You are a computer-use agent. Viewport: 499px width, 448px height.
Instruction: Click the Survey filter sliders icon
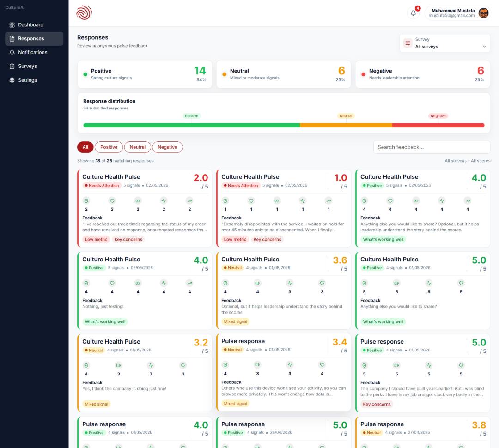click(x=408, y=43)
